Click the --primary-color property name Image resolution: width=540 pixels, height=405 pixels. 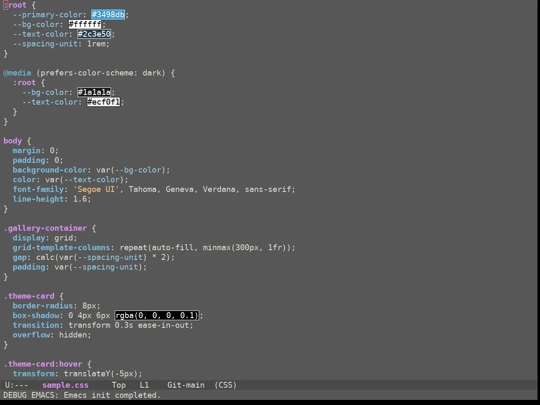click(47, 15)
